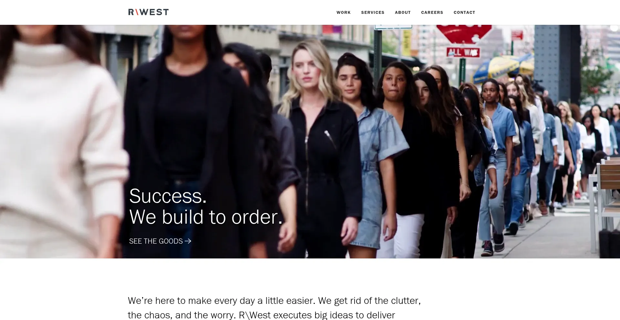Viewport: 620px width, 320px height.
Task: Click the "We build to order." headline
Action: click(x=206, y=217)
